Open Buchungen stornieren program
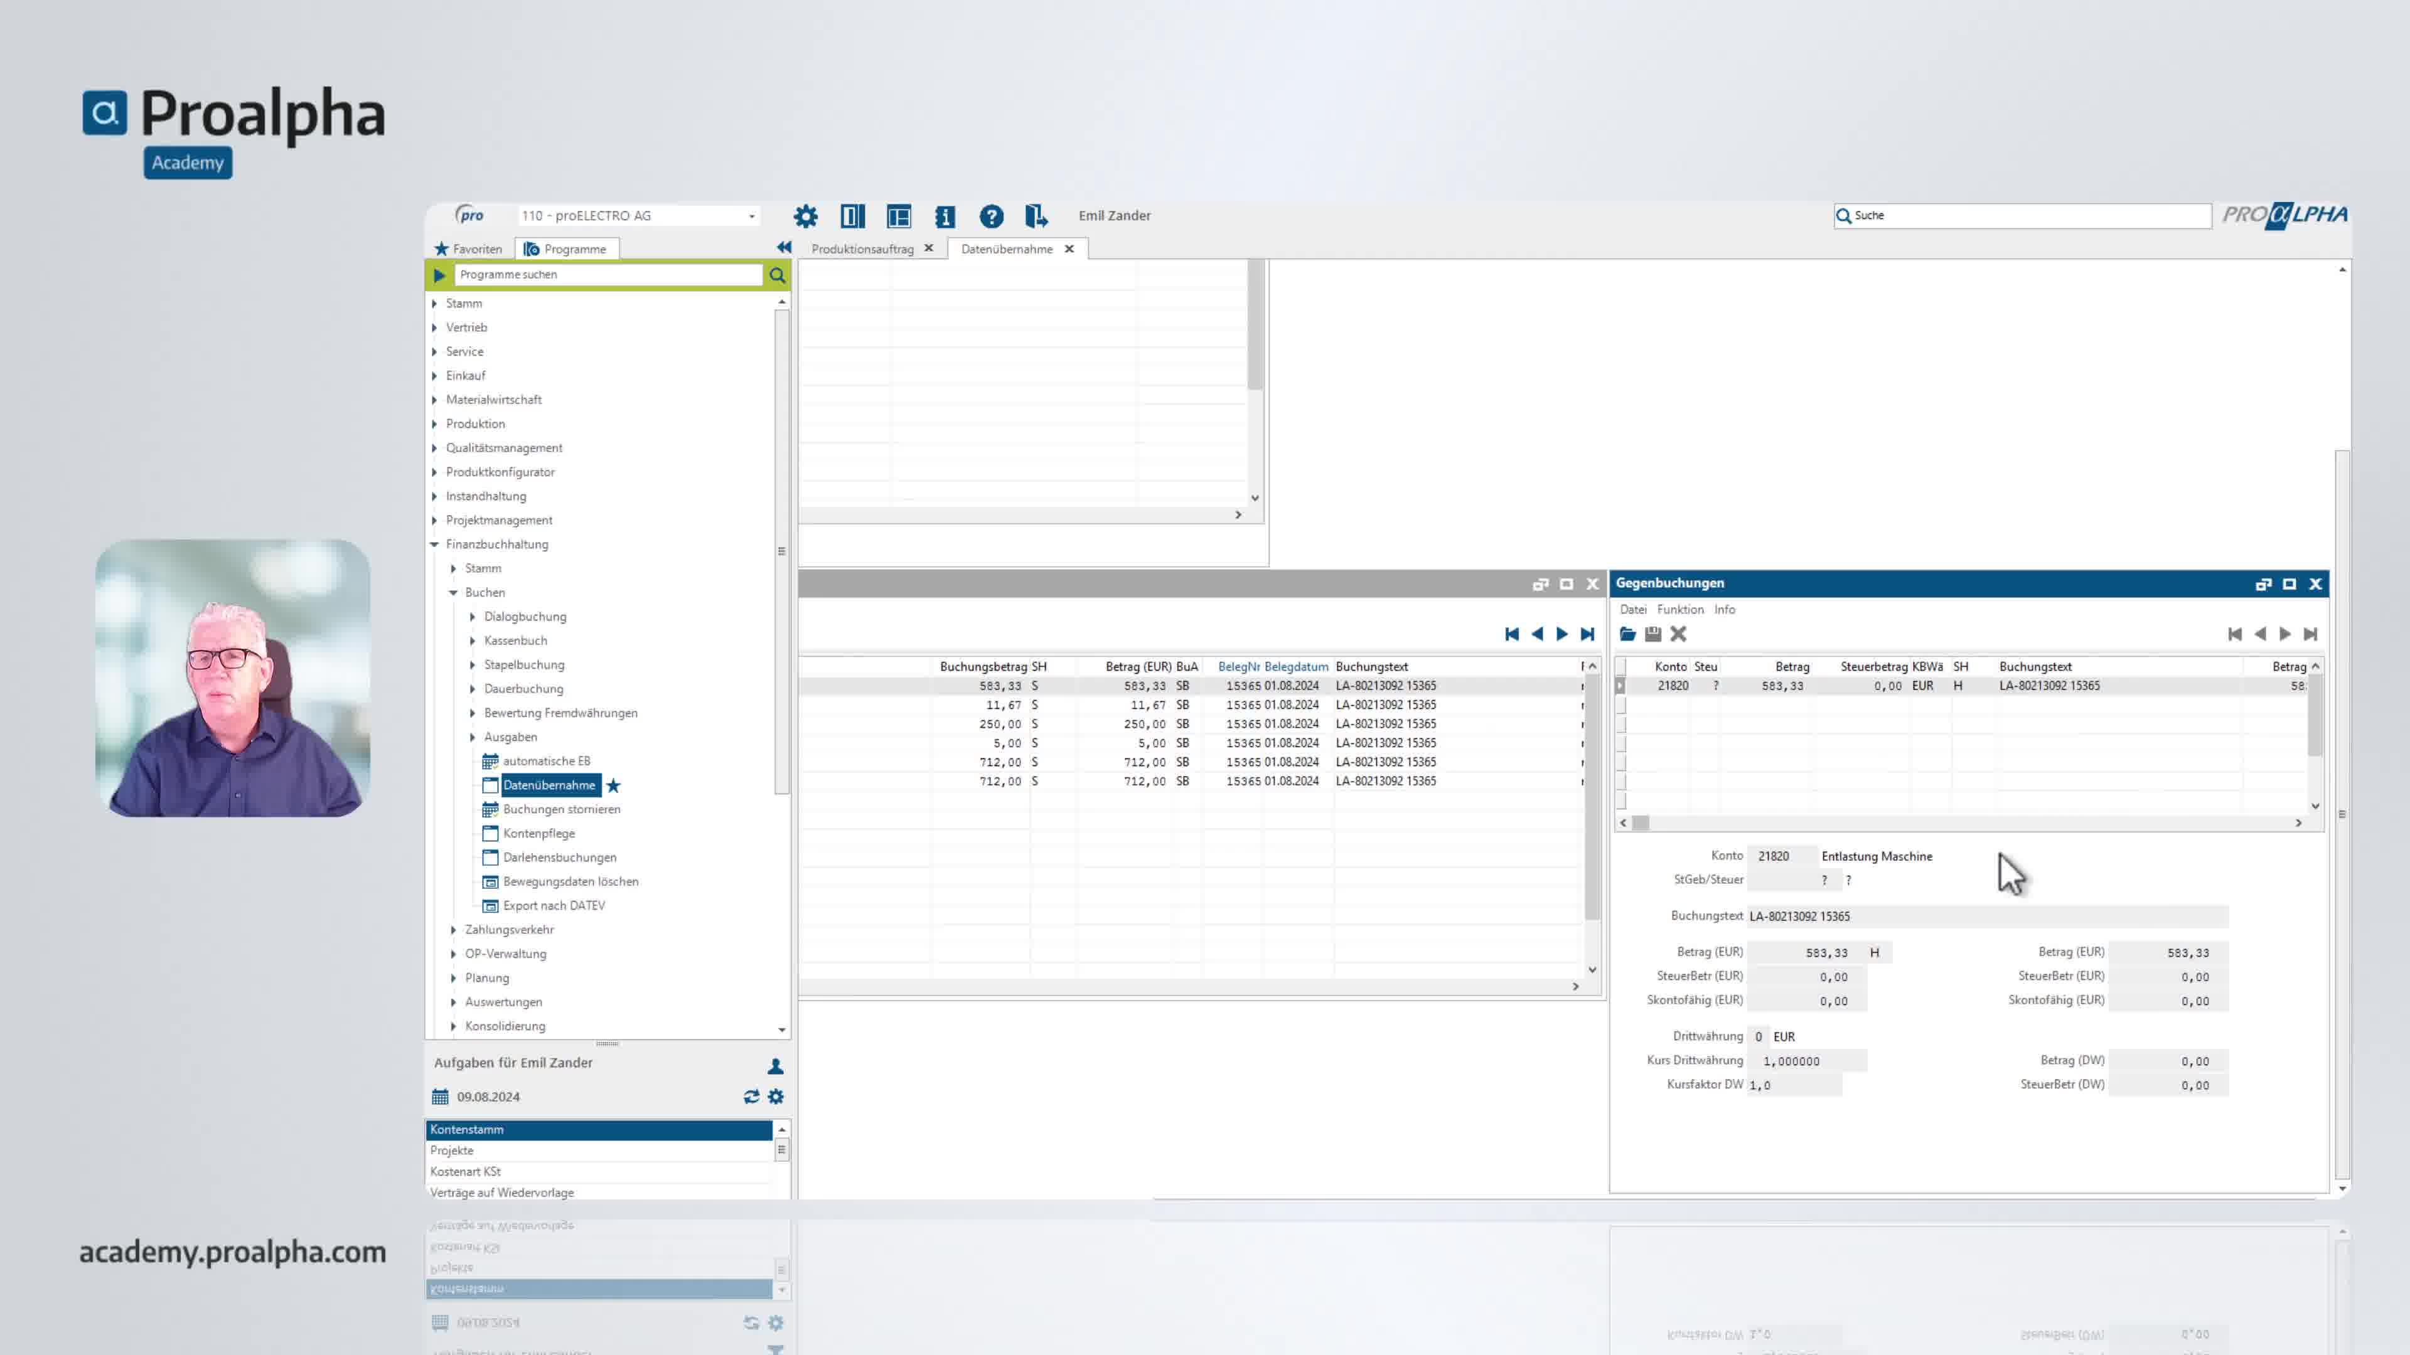 click(561, 809)
